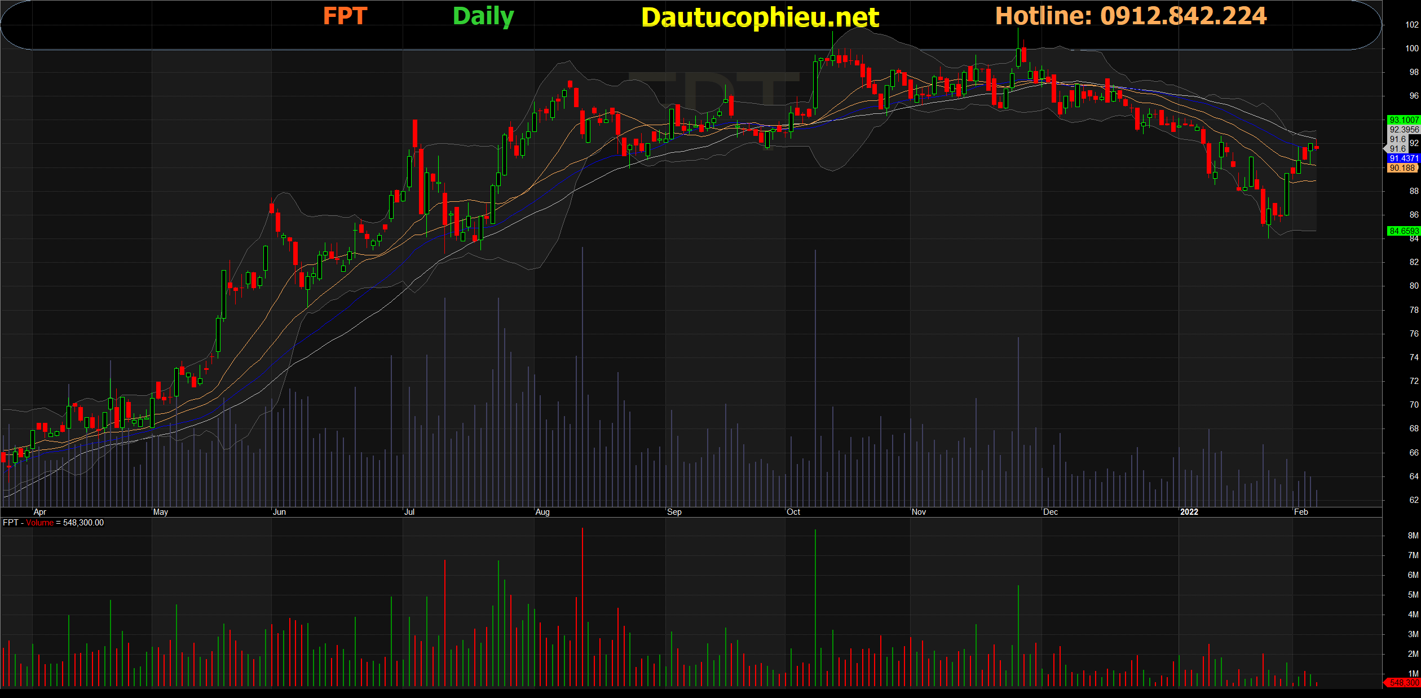Viewport: 1421px width, 698px height.
Task: Click the 4M volume axis label
Action: point(1413,615)
